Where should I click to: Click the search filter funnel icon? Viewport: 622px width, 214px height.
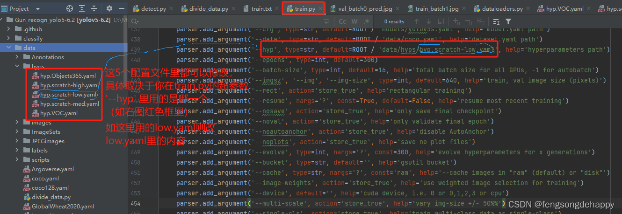[x=508, y=21]
